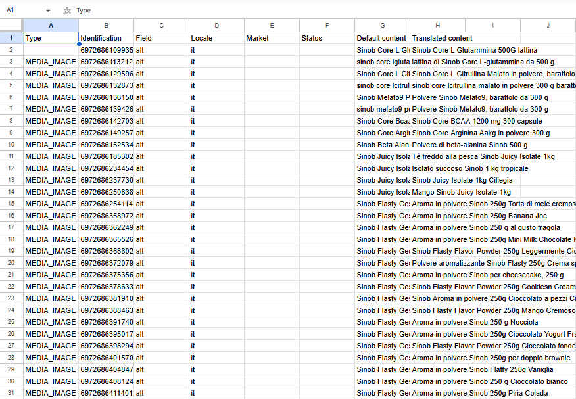Screen dimensions: 576x399
Task: Click the 'Default content' header cell
Action: pos(383,38)
